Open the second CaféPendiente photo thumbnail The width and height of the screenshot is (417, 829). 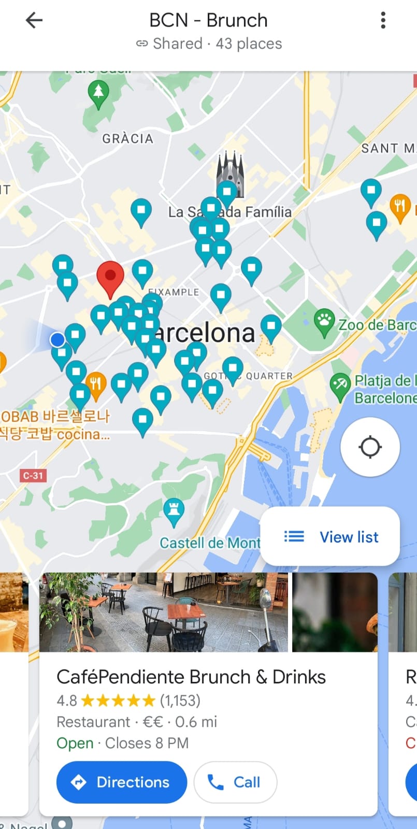pos(335,612)
